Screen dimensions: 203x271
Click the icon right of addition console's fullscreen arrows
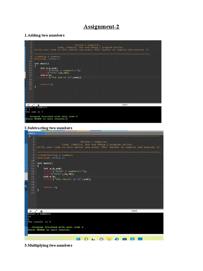pyautogui.click(x=38, y=105)
